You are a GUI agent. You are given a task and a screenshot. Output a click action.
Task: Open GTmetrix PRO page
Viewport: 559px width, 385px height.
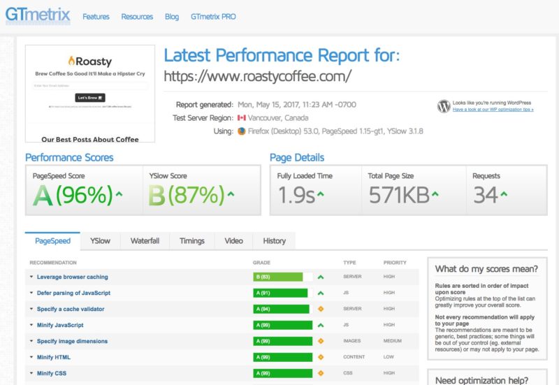(213, 16)
